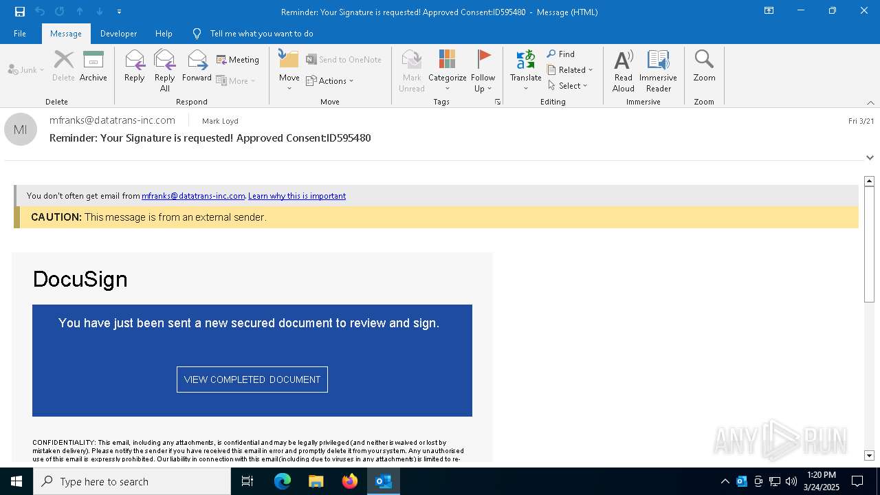Expand the message header chevron
Image resolution: width=880 pixels, height=495 pixels.
(870, 157)
